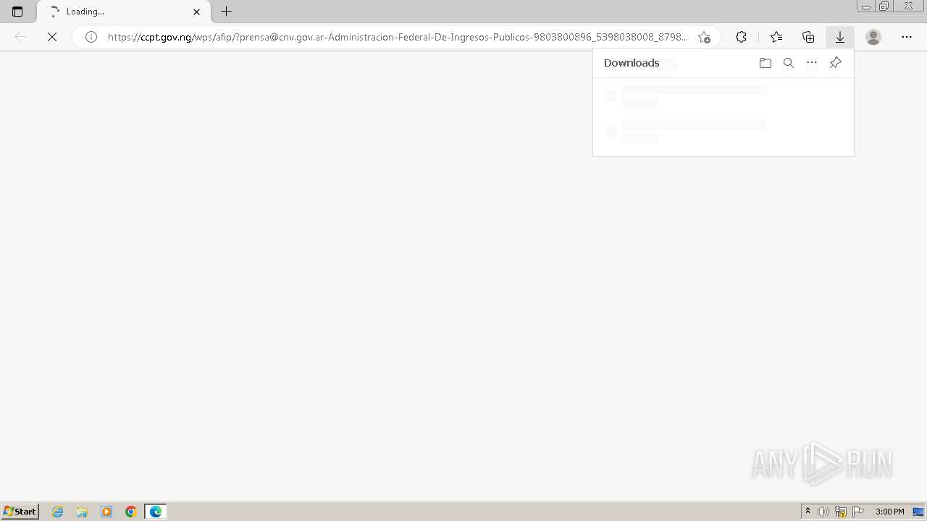
Task: Open a new tab with plus button
Action: (227, 12)
